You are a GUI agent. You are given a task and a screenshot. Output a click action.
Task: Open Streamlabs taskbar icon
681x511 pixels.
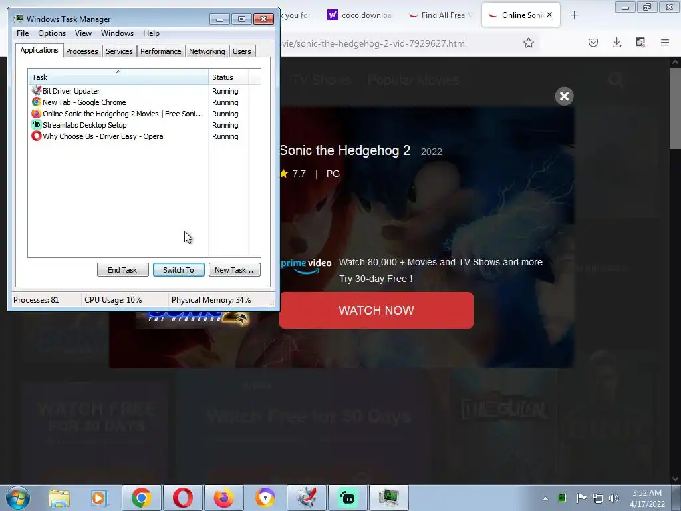tap(347, 498)
